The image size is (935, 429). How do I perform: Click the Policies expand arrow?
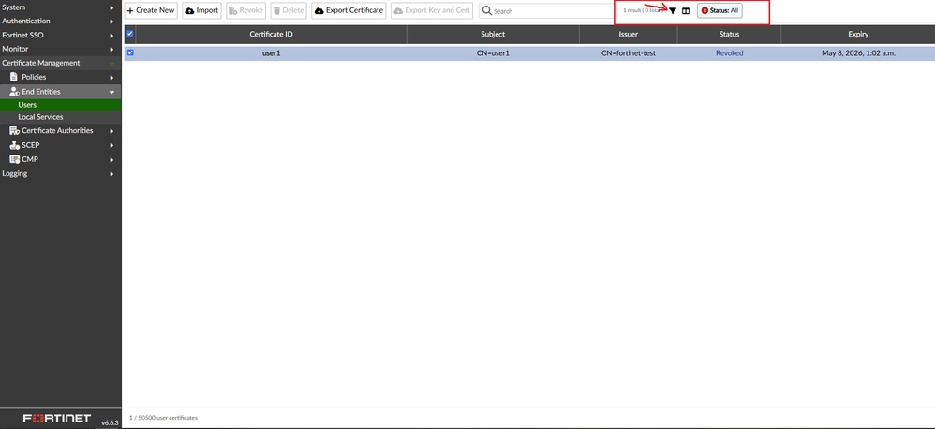pos(111,78)
